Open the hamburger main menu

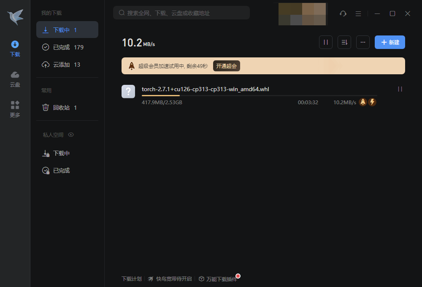click(x=358, y=14)
